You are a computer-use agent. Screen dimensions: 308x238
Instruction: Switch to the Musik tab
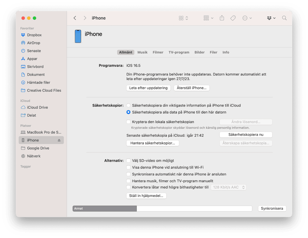point(142,52)
